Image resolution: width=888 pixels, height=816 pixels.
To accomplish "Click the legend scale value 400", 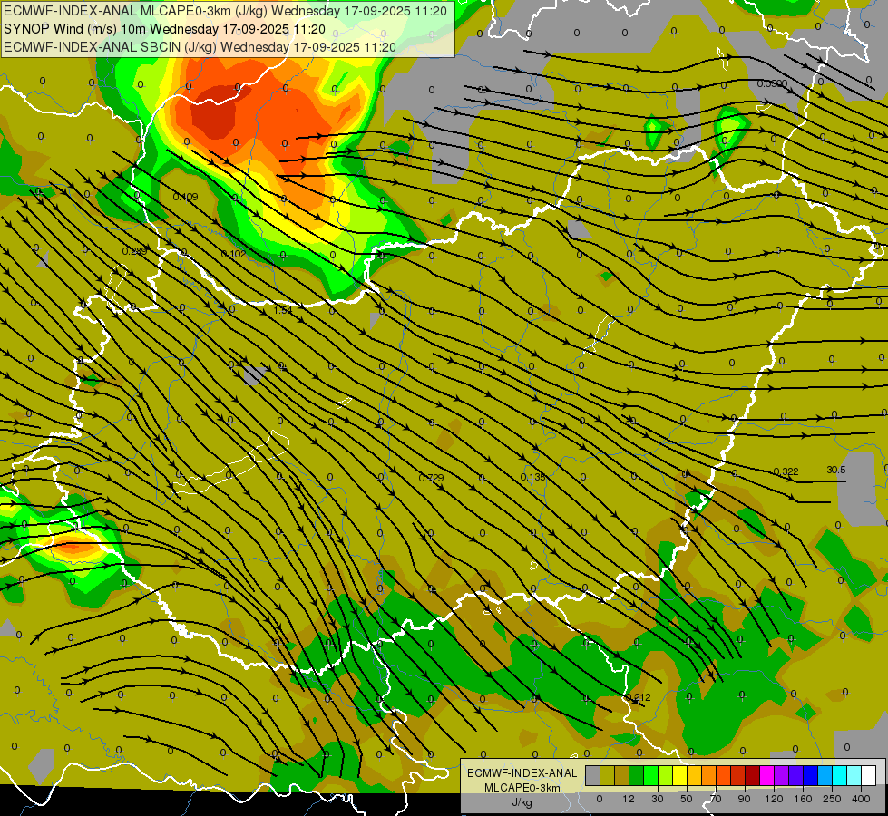I will 861,799.
